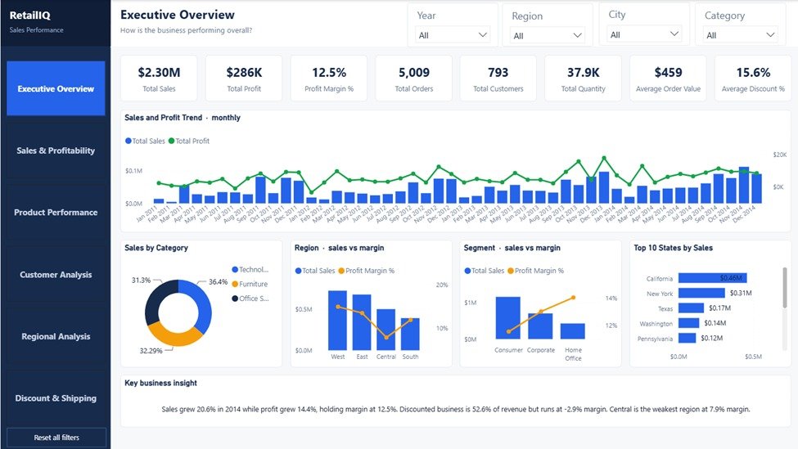Viewport: 798px width, 449px height.
Task: Open Regional Analysis page
Action: click(x=56, y=336)
